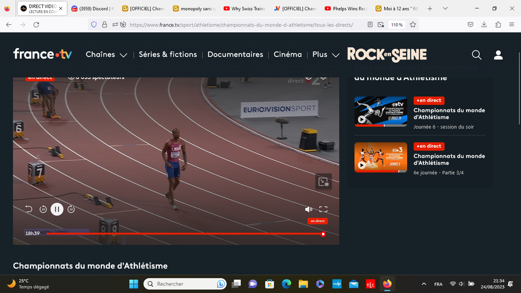The image size is (521, 293).
Task: Save page to Pocket
Action: click(471, 24)
